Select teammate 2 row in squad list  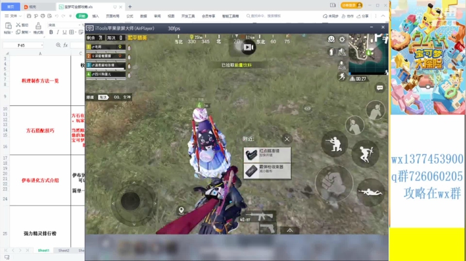click(x=105, y=56)
